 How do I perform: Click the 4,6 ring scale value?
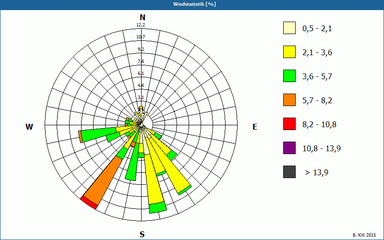pyautogui.click(x=141, y=85)
